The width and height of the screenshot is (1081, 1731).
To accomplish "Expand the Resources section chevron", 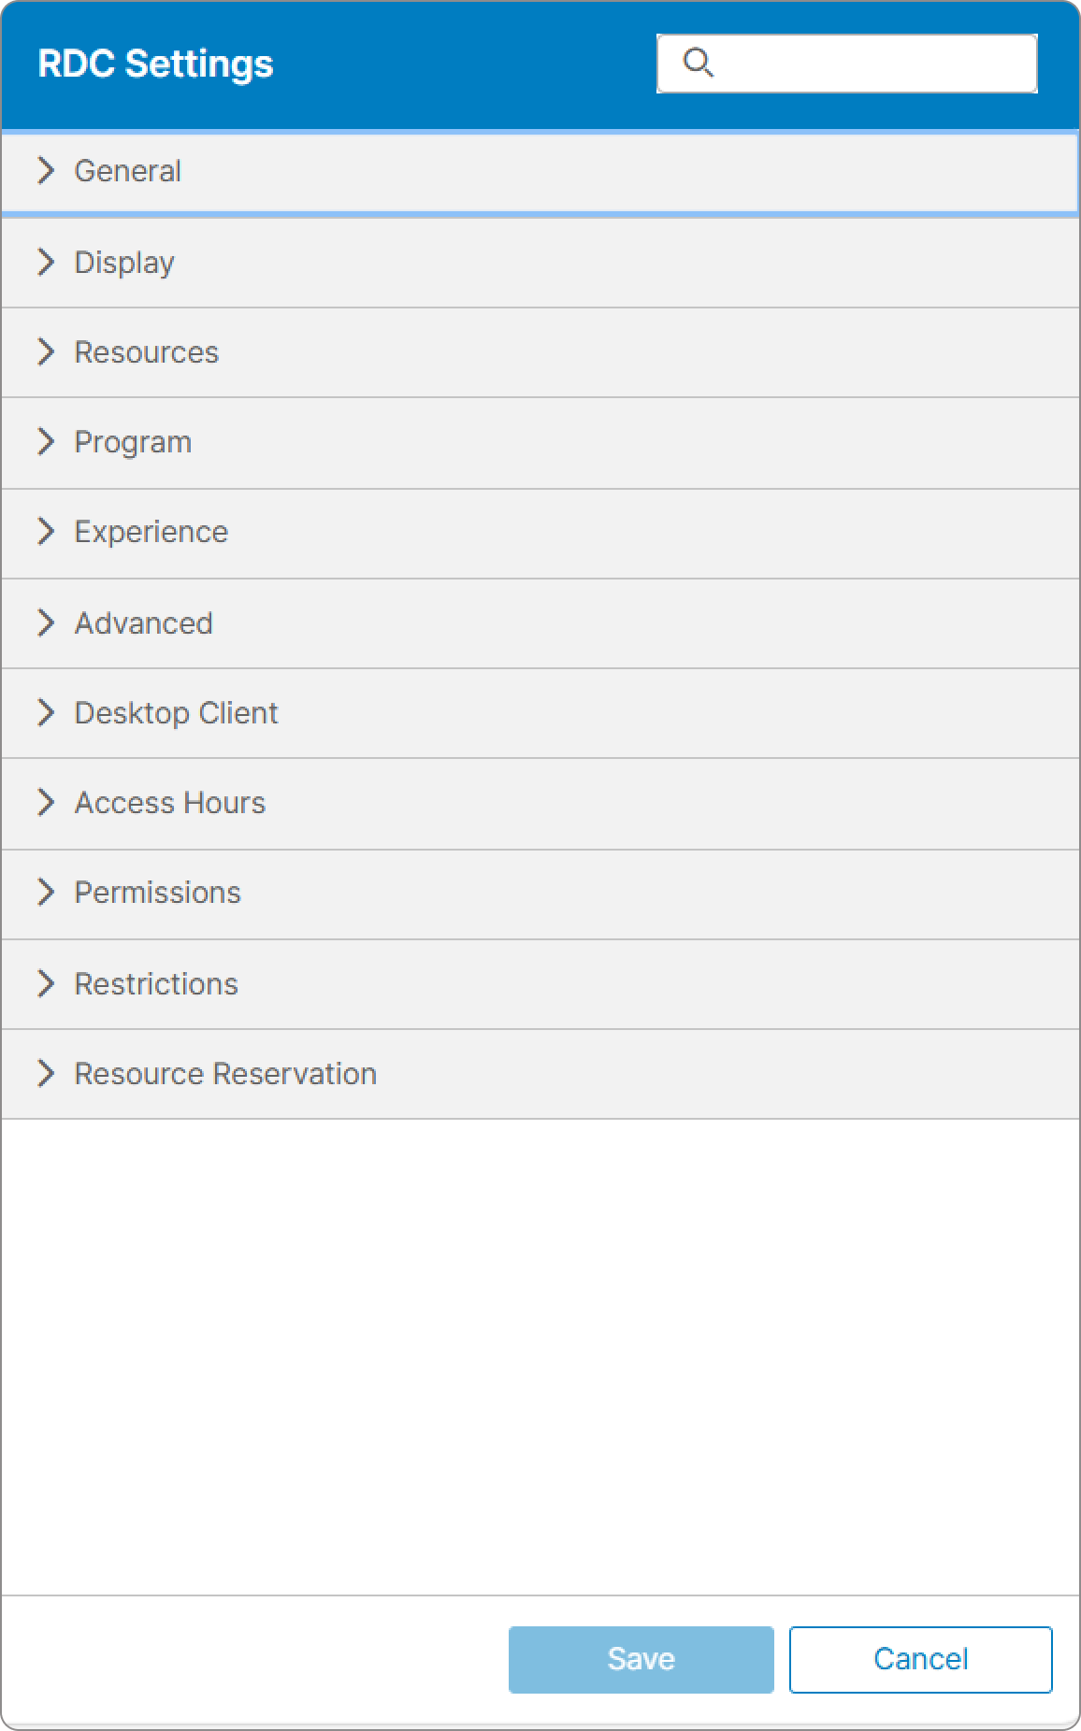I will [45, 351].
